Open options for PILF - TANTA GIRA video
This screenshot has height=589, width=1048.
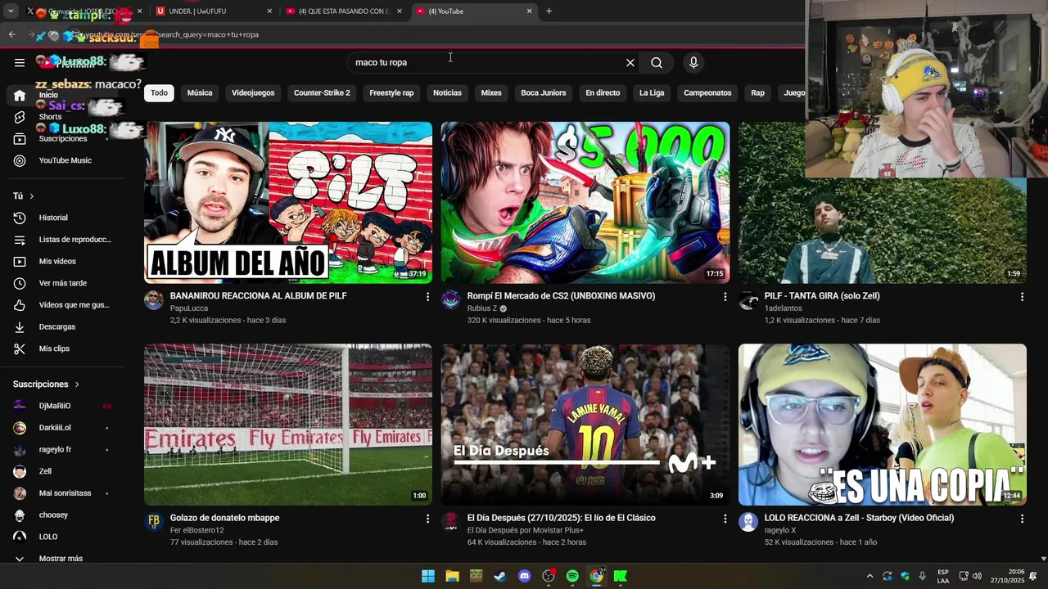[1022, 297]
